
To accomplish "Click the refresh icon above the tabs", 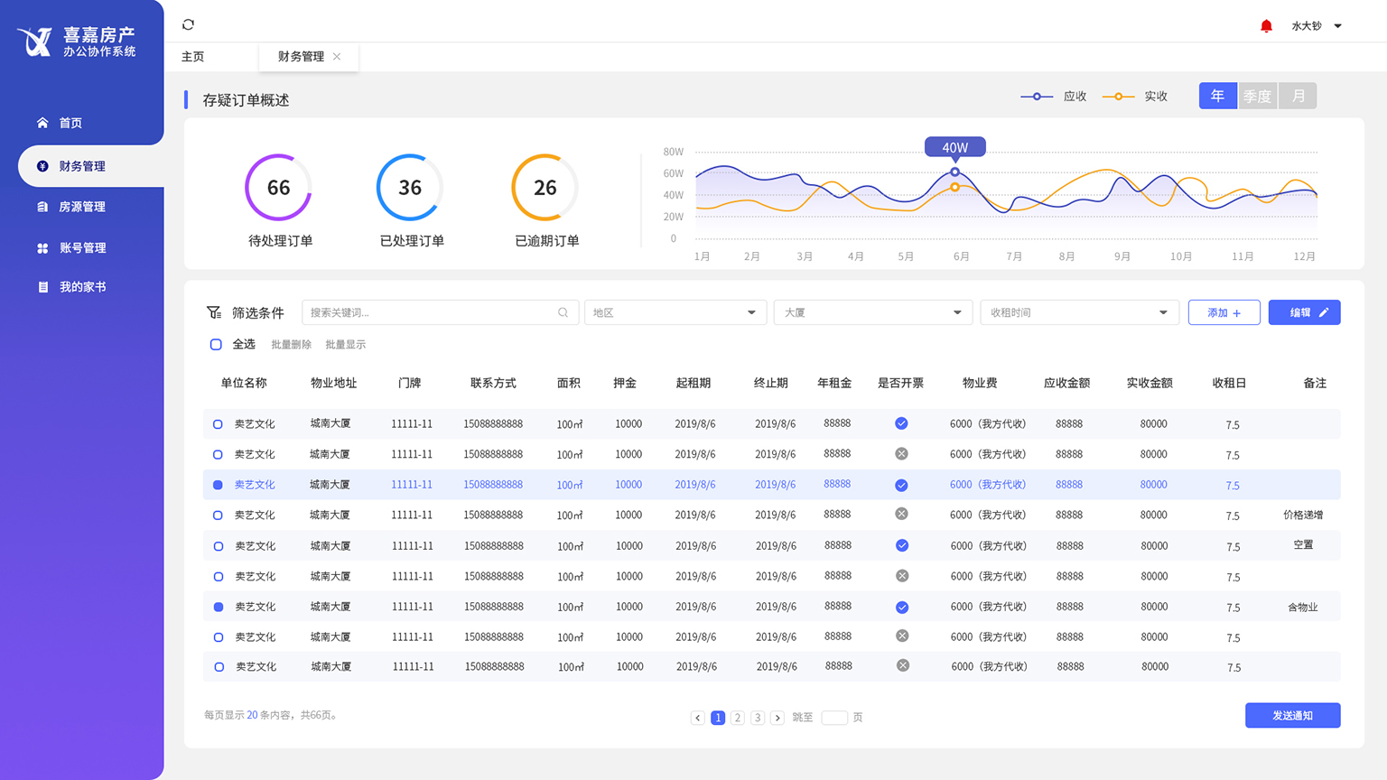I will click(188, 24).
